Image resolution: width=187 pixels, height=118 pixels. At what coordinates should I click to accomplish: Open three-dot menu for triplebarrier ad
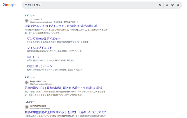(52, 108)
